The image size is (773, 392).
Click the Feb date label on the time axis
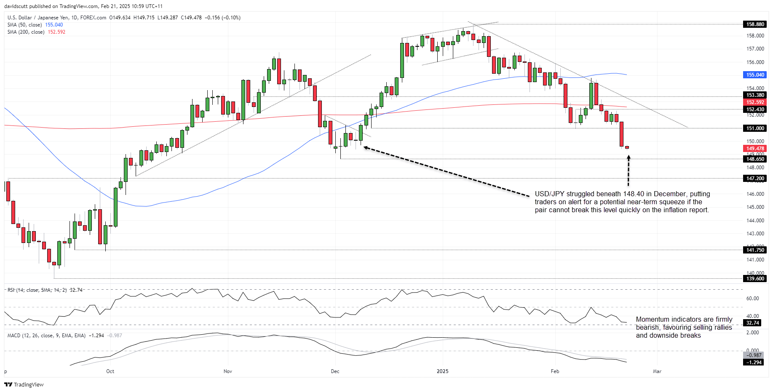(555, 371)
